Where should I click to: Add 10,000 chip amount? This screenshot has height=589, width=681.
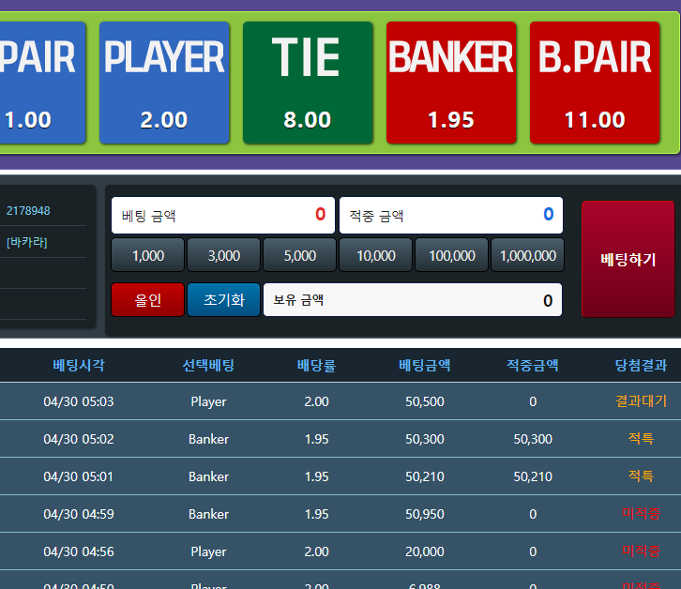tap(375, 255)
